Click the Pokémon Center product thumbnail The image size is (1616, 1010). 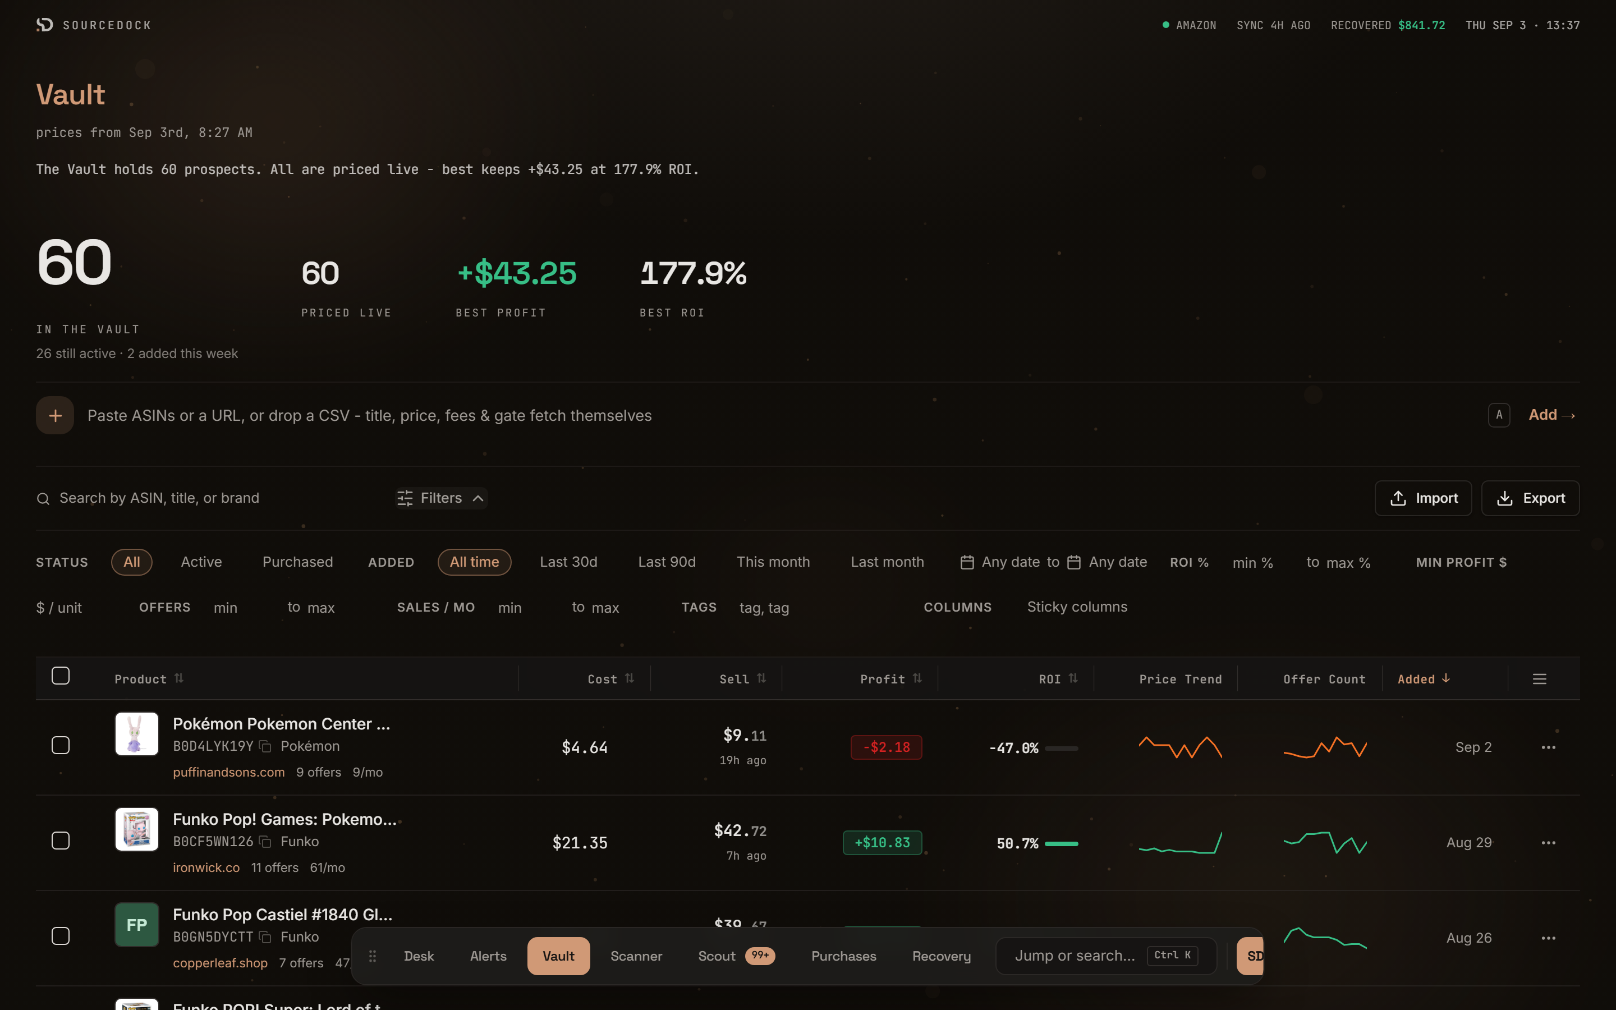point(136,733)
